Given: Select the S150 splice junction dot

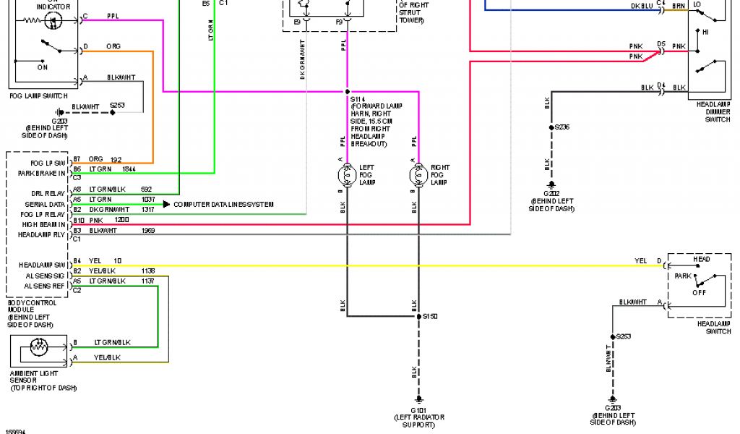Looking at the screenshot, I should click(418, 316).
